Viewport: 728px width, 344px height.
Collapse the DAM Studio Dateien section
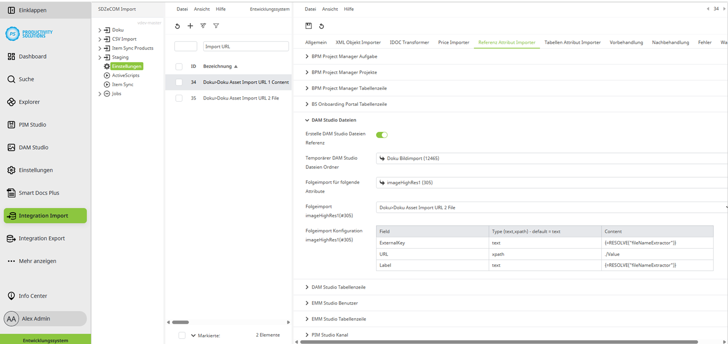click(307, 120)
